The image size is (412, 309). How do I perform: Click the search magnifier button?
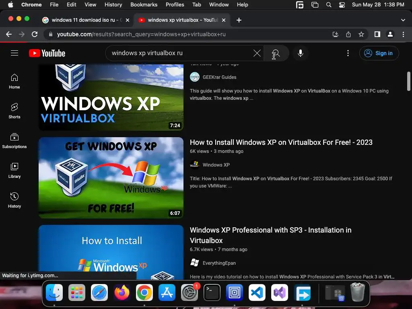[276, 54]
